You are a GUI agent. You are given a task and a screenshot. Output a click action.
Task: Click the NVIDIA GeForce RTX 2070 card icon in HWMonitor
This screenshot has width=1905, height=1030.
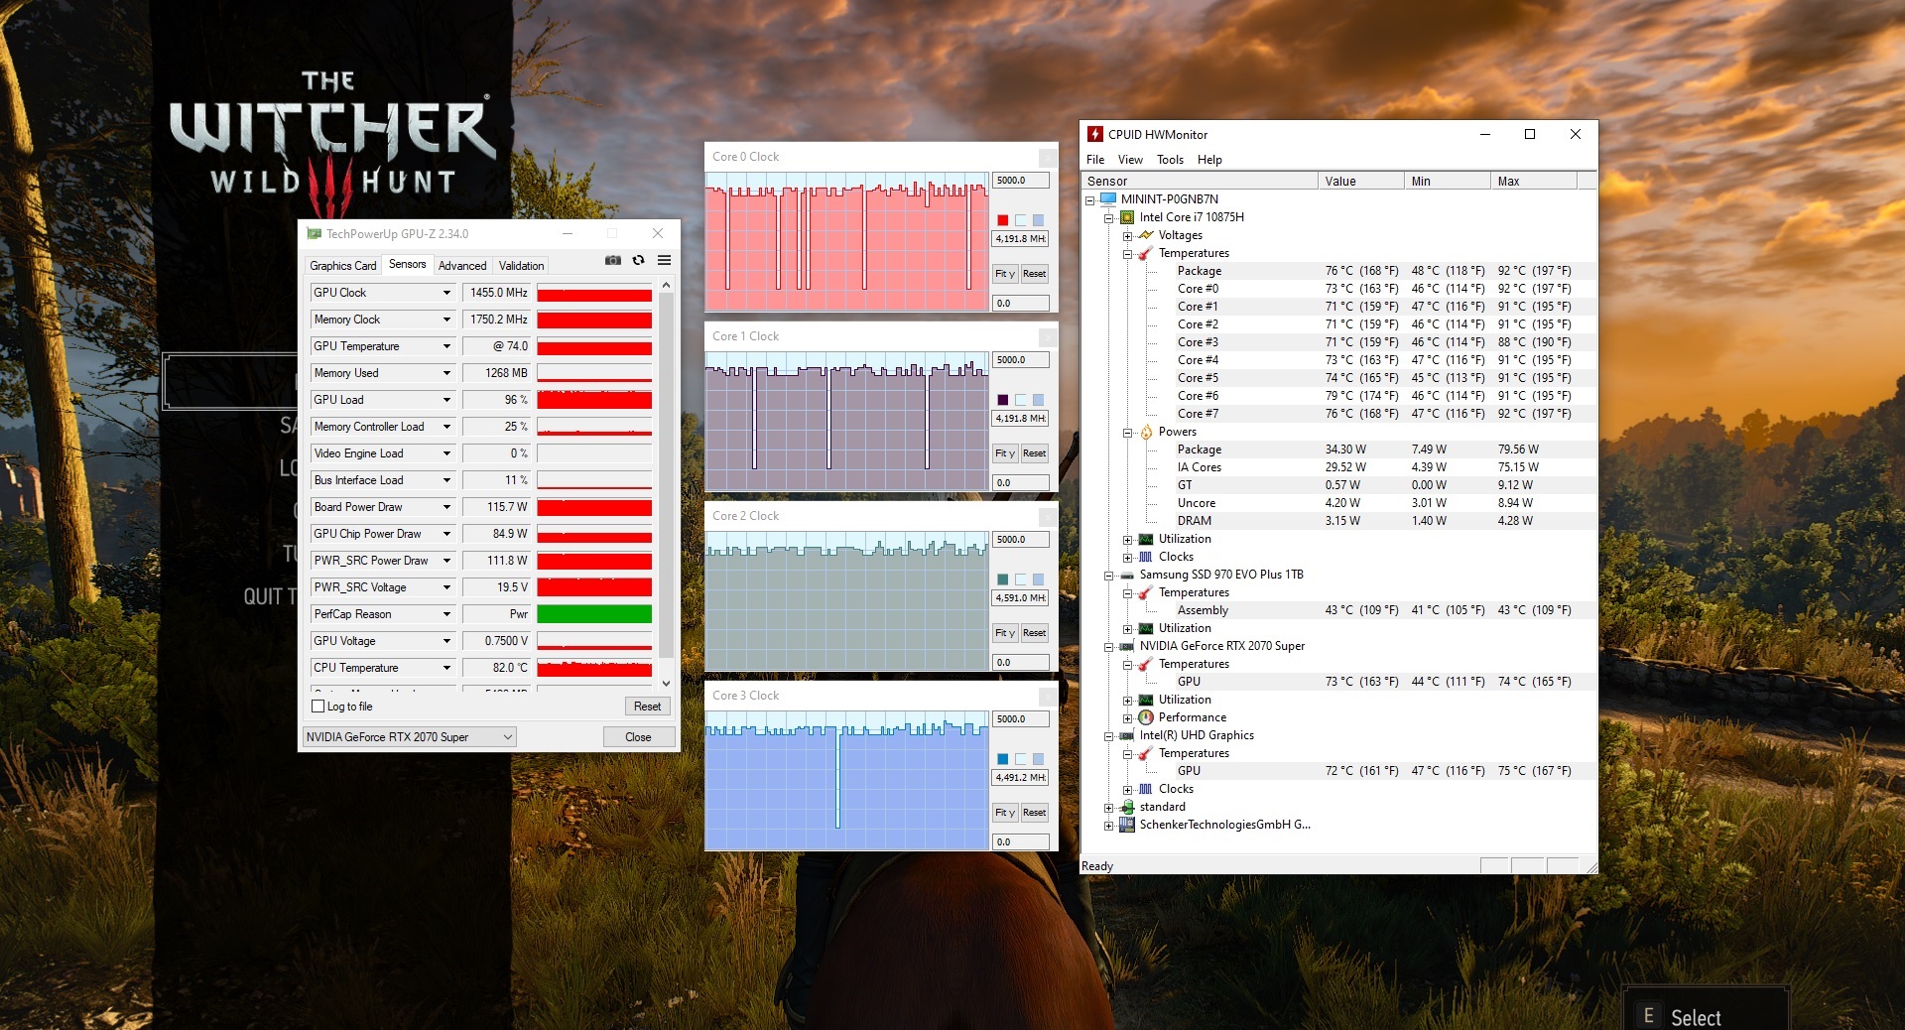pyautogui.click(x=1127, y=646)
